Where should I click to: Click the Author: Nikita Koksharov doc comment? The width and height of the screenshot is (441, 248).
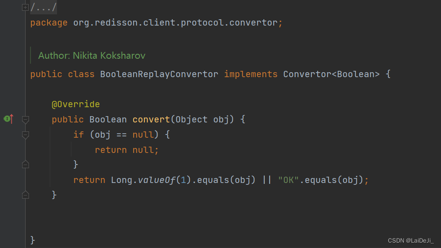[x=92, y=56]
